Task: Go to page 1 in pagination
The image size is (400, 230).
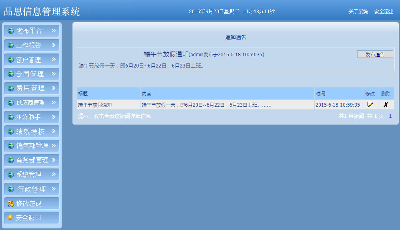Action: tap(390, 116)
